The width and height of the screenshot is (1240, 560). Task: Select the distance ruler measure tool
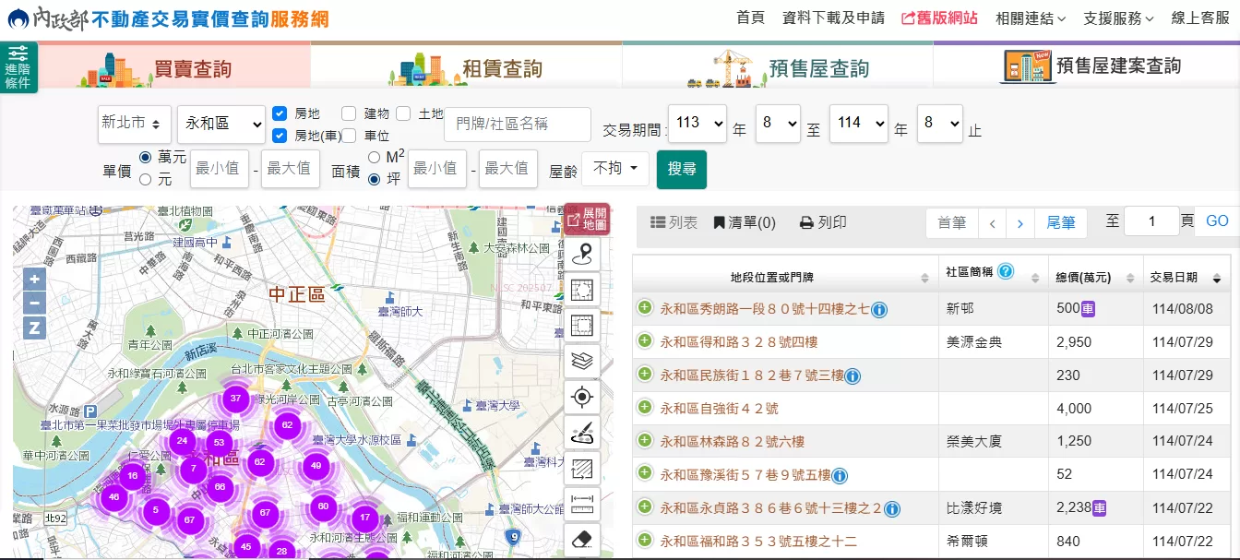tap(582, 505)
